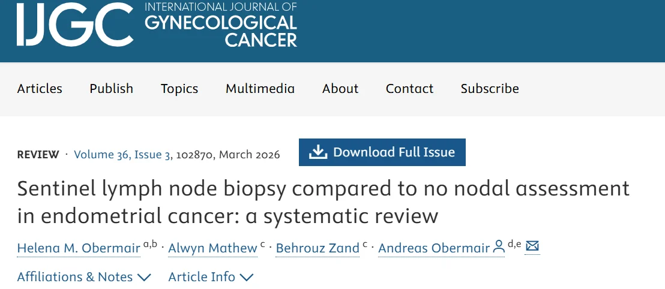Open author Alwyn Mathew link
665x289 pixels.
(x=212, y=248)
